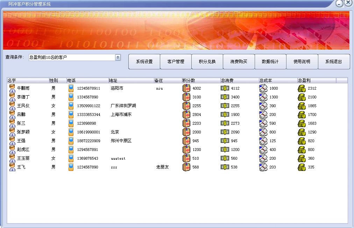Show 数据统计 statistics
This screenshot has width=354, height=228.
[270, 62]
